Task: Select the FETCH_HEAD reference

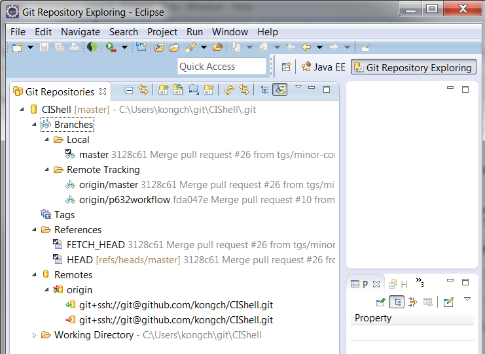Action: pos(194,245)
